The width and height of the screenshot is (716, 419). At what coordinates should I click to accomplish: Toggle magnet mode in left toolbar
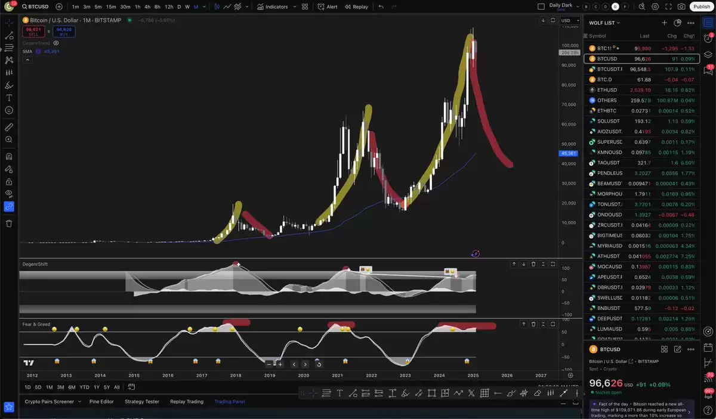click(x=9, y=157)
